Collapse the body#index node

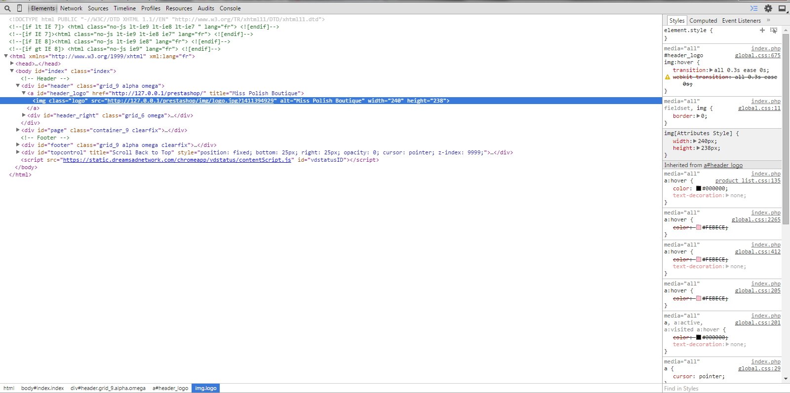[x=12, y=71]
